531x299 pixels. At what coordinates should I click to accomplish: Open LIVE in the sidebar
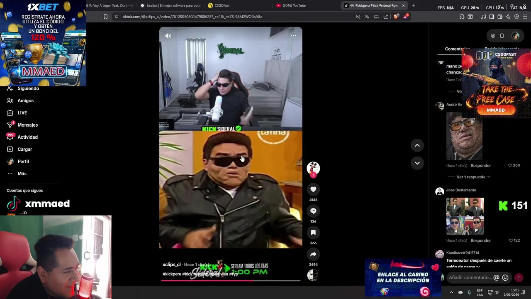(22, 113)
